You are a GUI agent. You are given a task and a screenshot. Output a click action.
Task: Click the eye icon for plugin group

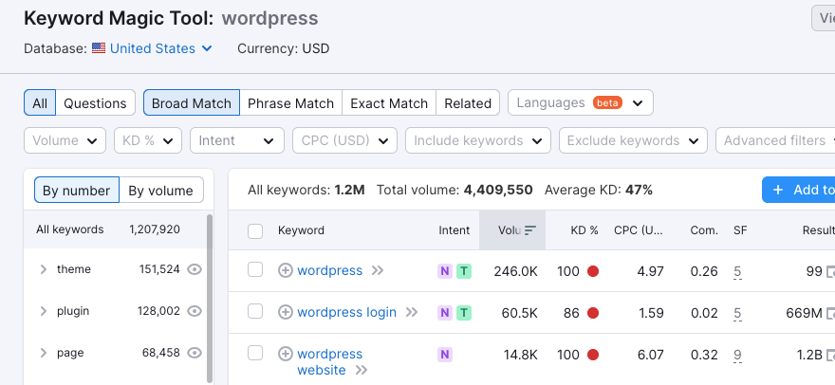[x=195, y=311]
